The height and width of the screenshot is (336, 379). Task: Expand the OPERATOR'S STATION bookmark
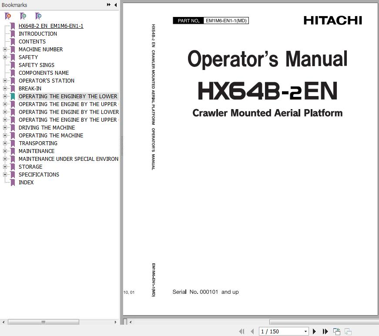pyautogui.click(x=5, y=80)
